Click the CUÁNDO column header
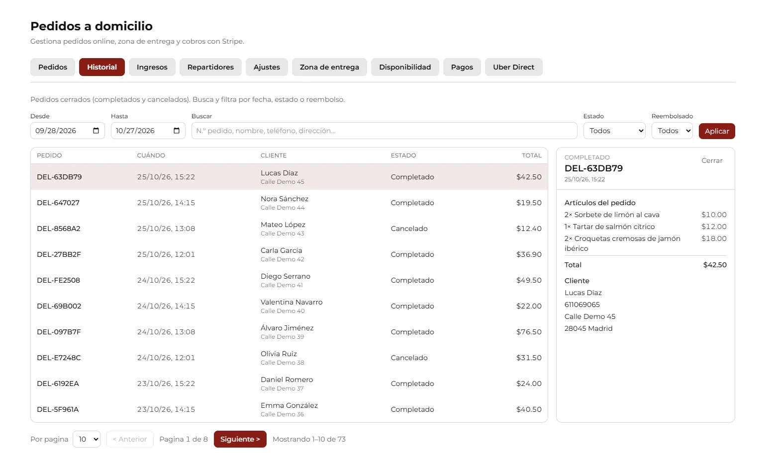The width and height of the screenshot is (771, 458). pos(151,155)
